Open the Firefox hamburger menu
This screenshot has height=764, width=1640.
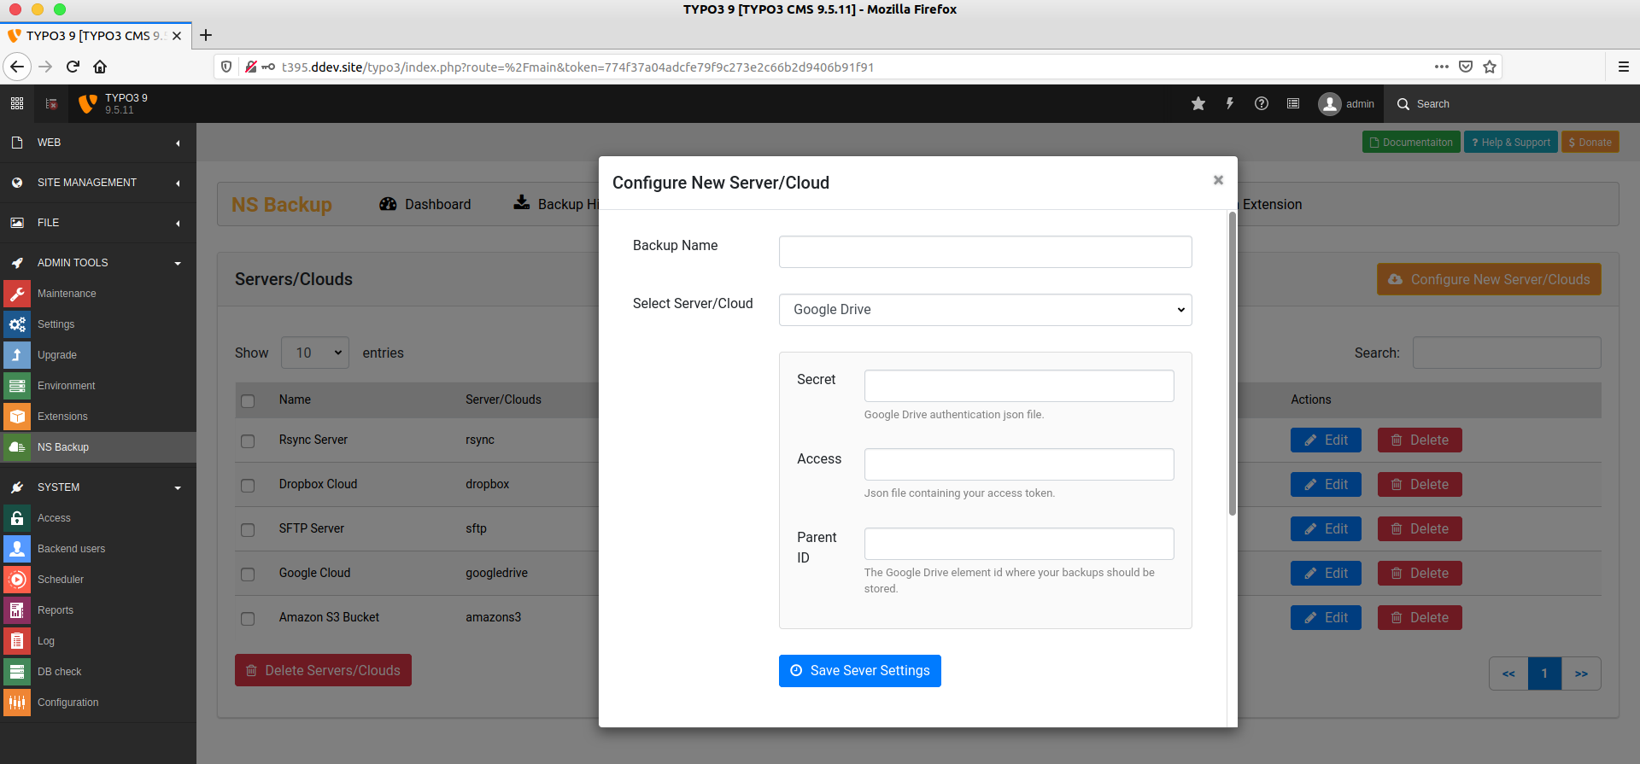coord(1623,67)
